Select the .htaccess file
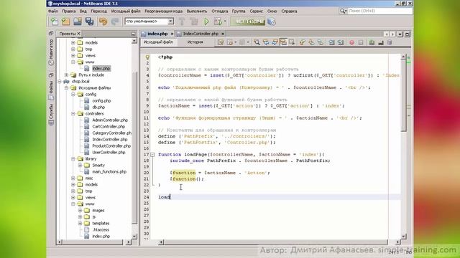460x258 pixels. [101, 229]
